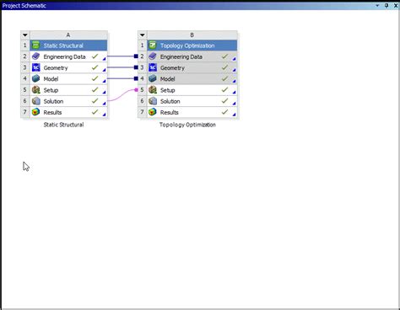Viewport: 400px width, 310px height.
Task: Click the blue corner triangle of B5 Setup
Action: click(x=234, y=92)
